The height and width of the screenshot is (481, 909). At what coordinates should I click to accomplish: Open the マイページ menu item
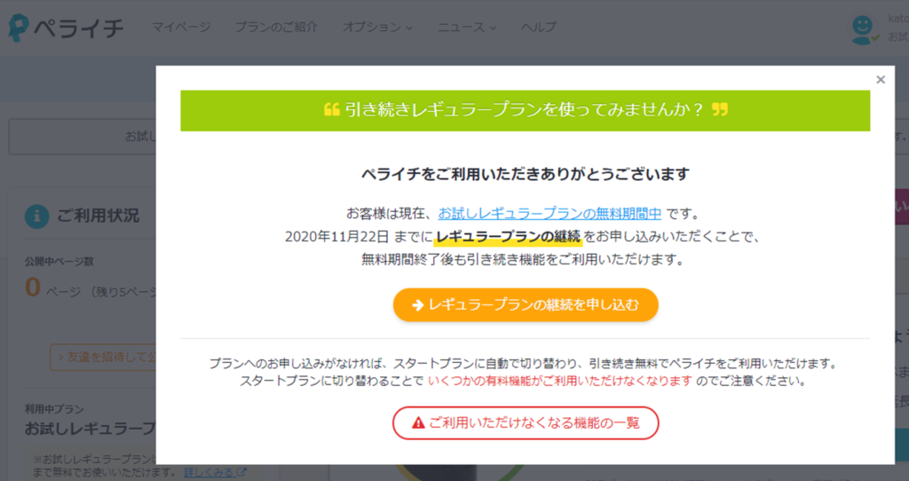(x=181, y=28)
